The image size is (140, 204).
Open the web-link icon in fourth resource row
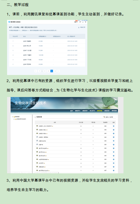[x=37, y=137]
